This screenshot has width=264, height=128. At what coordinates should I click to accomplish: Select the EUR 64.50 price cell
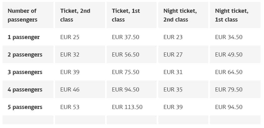(229, 72)
